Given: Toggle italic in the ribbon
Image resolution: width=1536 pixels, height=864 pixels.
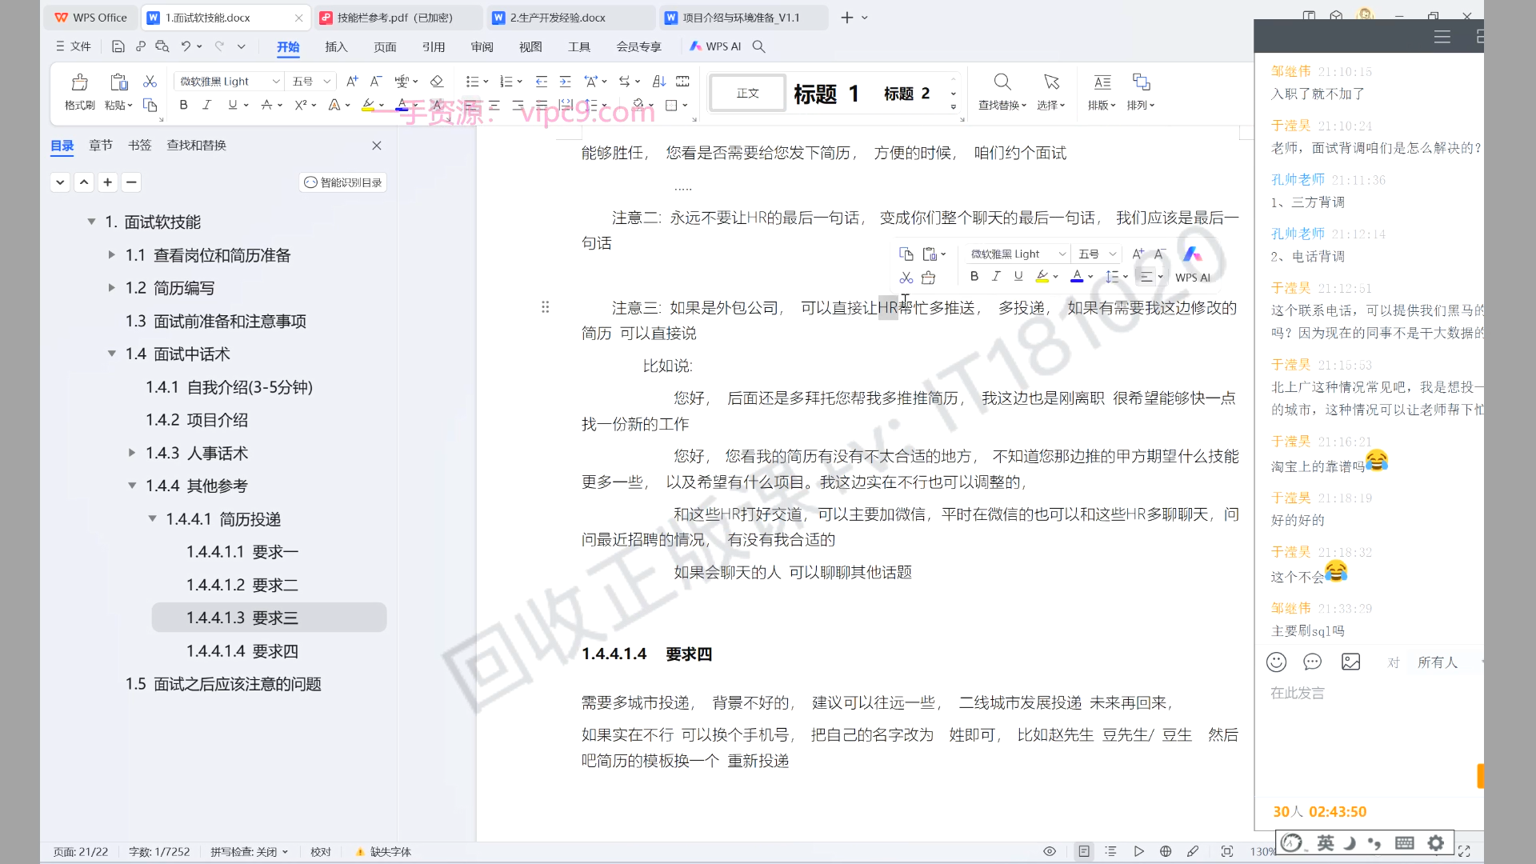Looking at the screenshot, I should [206, 105].
